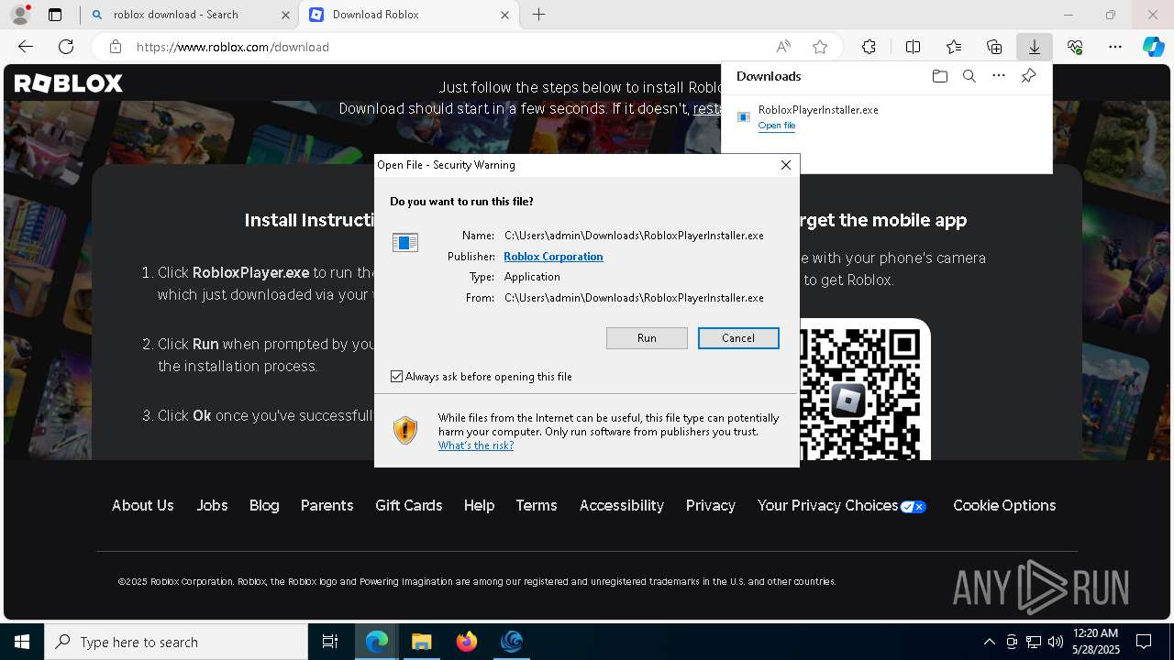Open the Copilot sidebar icon
Screen dimensions: 1174x660
(x=1153, y=47)
